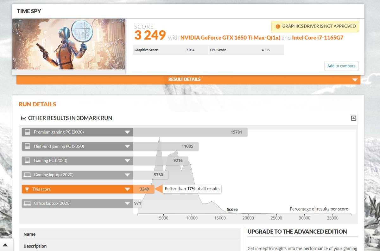Screen dimensions: 380x251
Task: Click the Name field row
Action: pyautogui.click(x=130, y=234)
